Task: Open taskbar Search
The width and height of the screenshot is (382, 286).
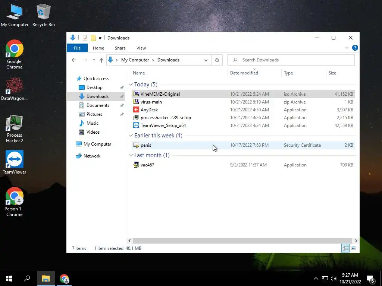Action: point(27,279)
